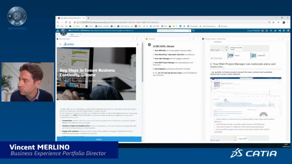Click the user profile icon in web page
This screenshot has height=164, width=292.
point(137,44)
